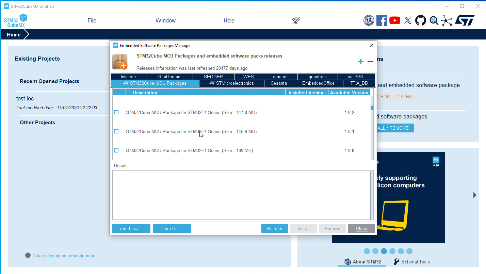Image resolution: width=486 pixels, height=274 pixels.
Task: Advance the banner with the right arrow
Action: 475,195
